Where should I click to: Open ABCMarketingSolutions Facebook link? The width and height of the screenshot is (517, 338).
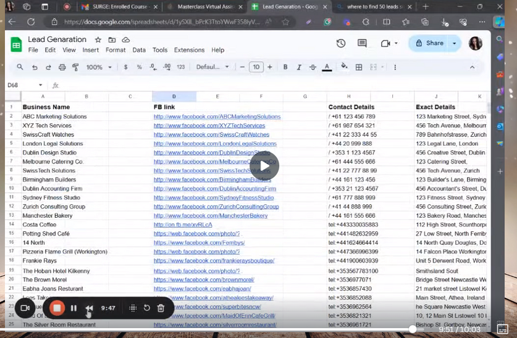click(217, 117)
